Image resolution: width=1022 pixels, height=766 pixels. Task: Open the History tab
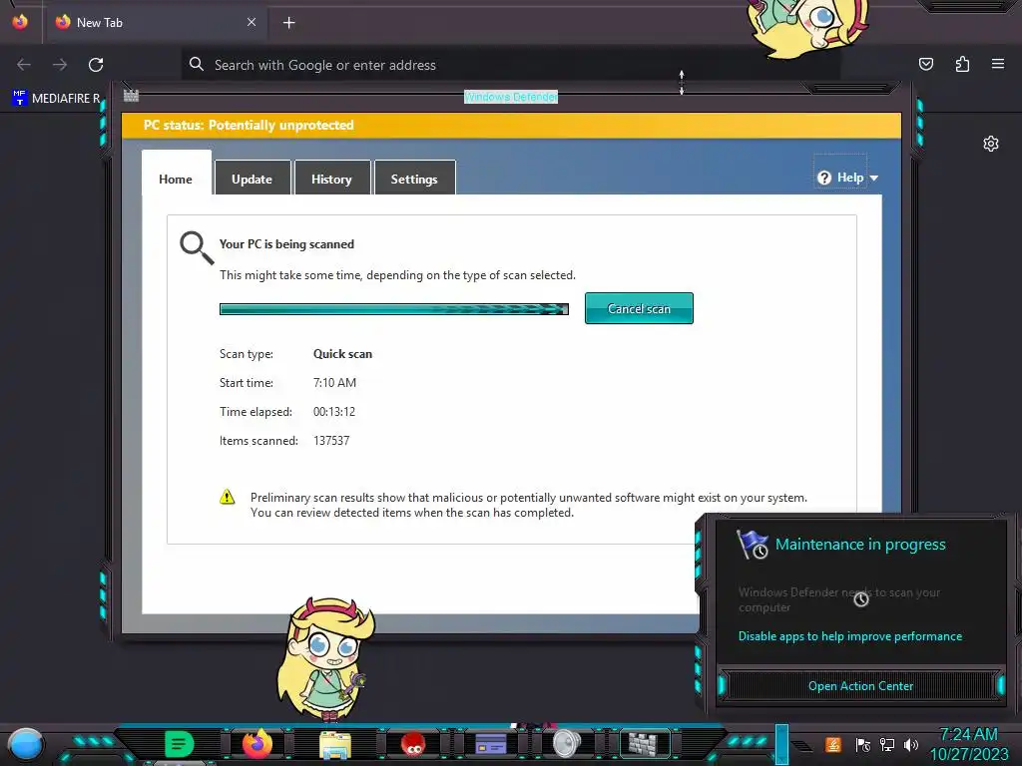331,179
